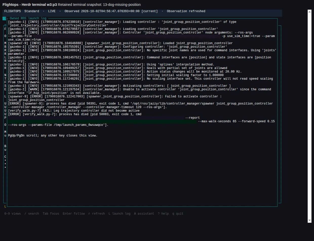Click the 'Standard' mode label in header
Viewport: 314px width, 241px height.
(x=32, y=11)
